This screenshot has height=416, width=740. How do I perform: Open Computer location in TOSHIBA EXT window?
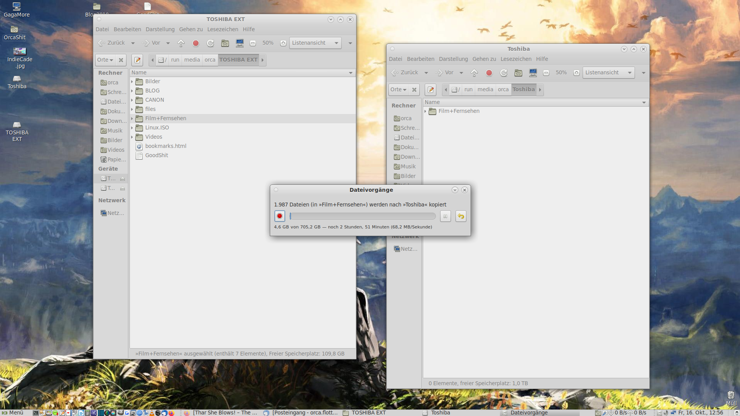tap(240, 43)
